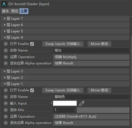Click Layer 1 Swap inputs 交换输入 button
132x128 pixels.
pyautogui.click(x=63, y=90)
